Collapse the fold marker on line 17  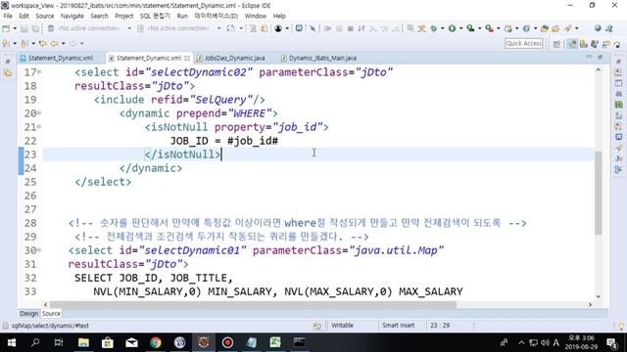click(x=39, y=72)
